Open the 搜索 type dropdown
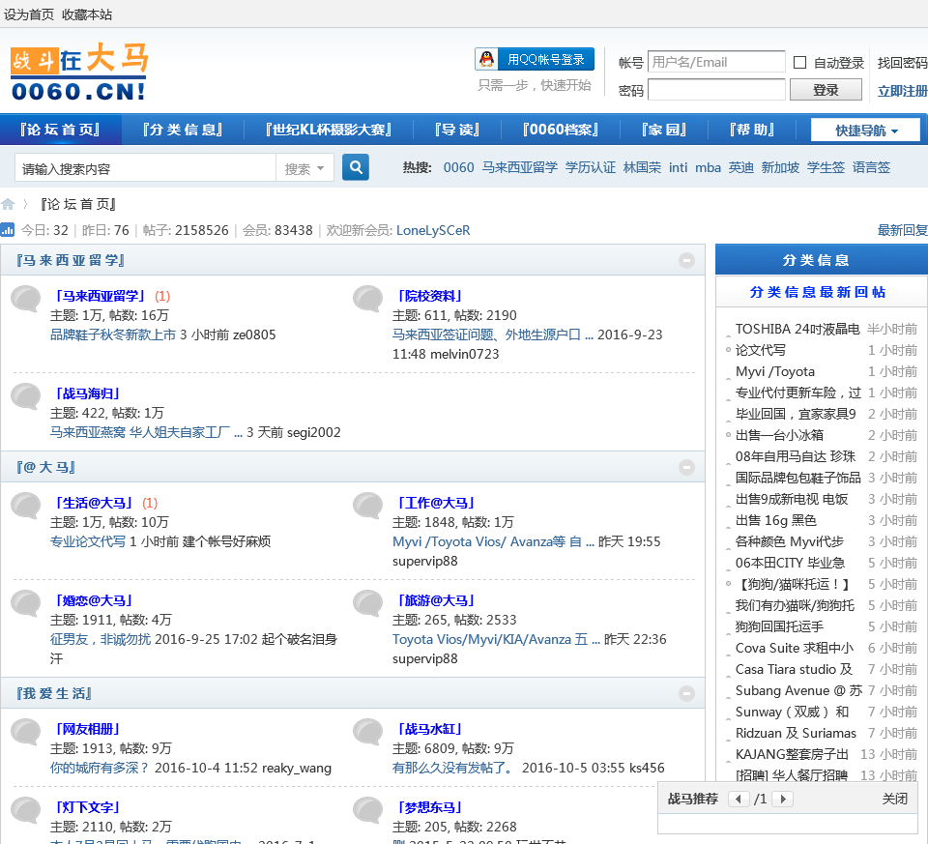928x844 pixels. pos(305,168)
